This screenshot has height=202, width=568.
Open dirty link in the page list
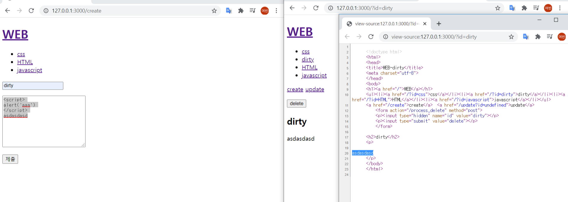pyautogui.click(x=308, y=59)
